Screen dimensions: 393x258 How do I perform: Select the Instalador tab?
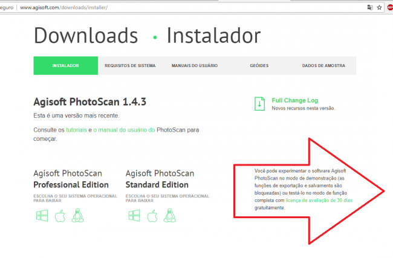[66, 66]
